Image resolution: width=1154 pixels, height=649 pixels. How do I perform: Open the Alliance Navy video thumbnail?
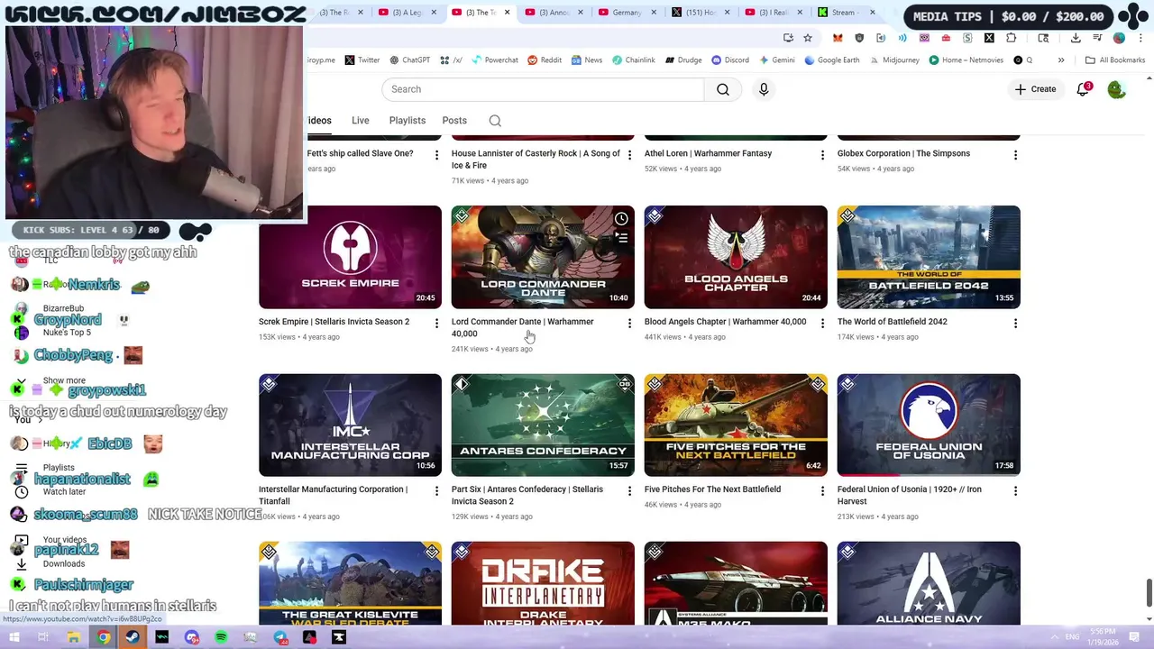point(929,583)
